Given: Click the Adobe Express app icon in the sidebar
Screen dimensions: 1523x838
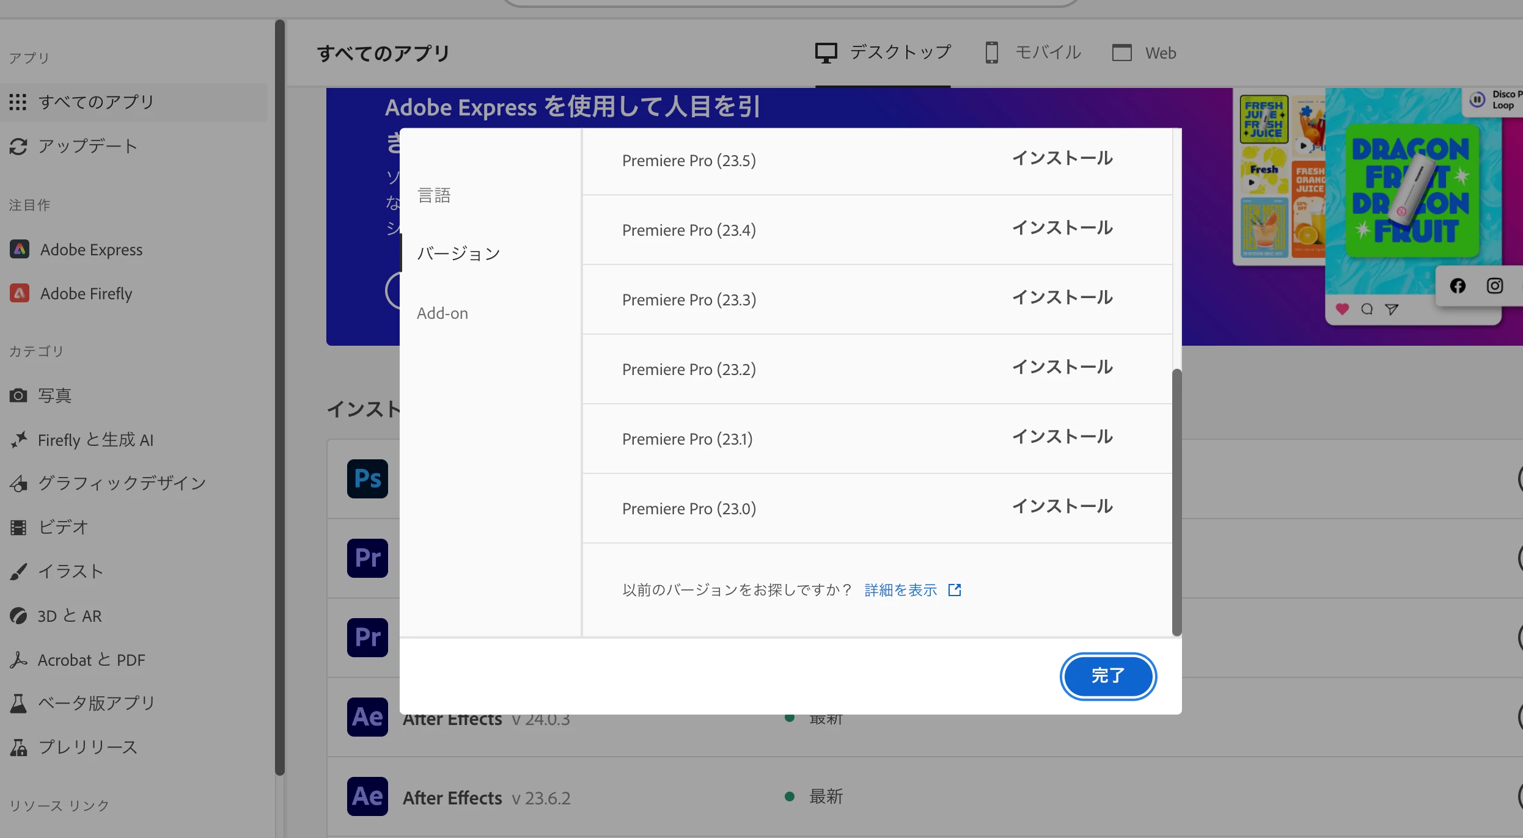Looking at the screenshot, I should click(20, 249).
